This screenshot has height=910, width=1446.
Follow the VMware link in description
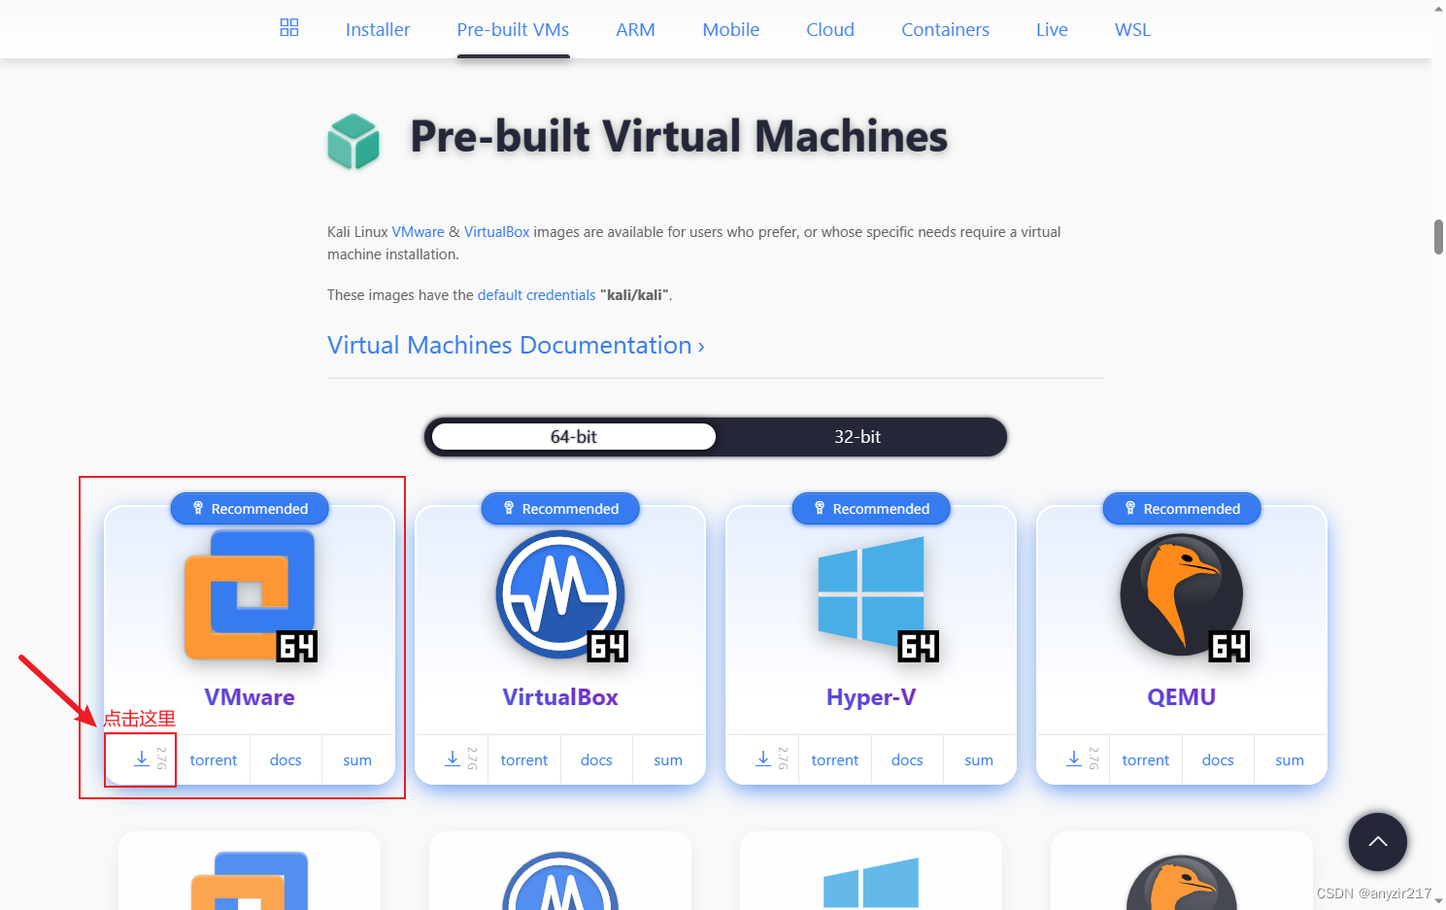click(x=418, y=232)
